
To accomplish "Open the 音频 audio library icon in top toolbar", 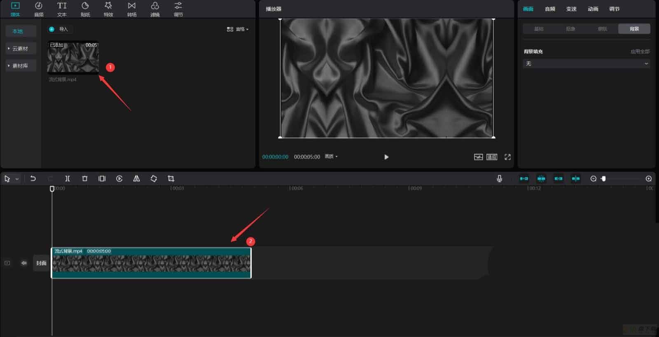I will (x=39, y=9).
